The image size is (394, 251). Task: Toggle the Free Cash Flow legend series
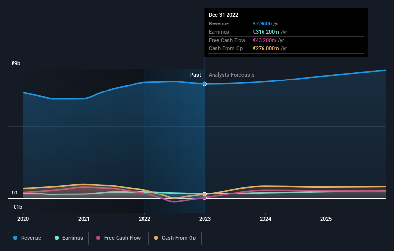pos(119,238)
